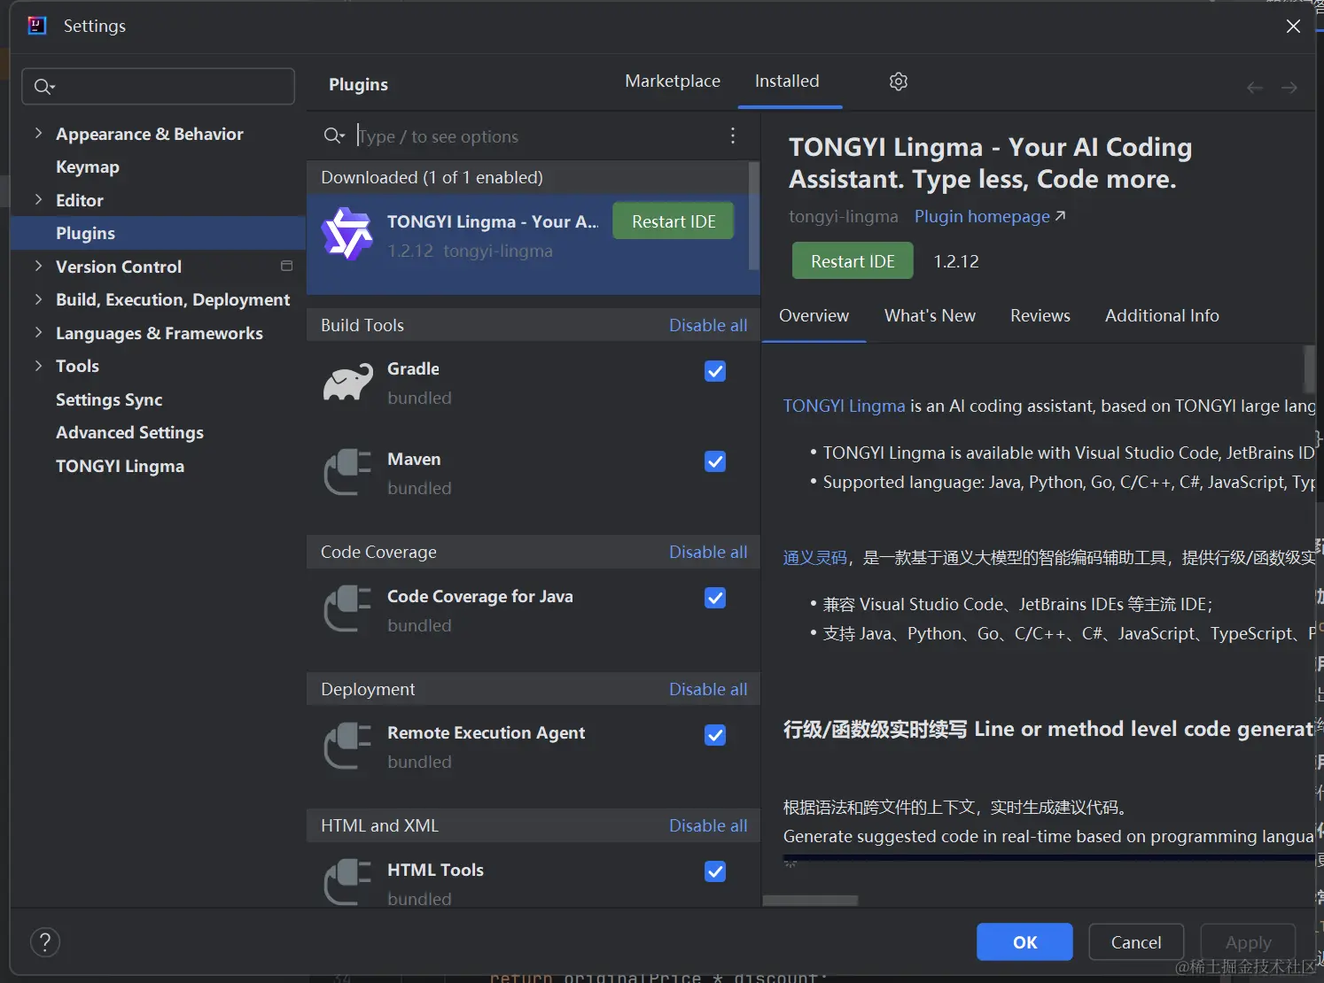Viewport: 1324px width, 983px height.
Task: Click the description horizontal scrollbar
Action: pyautogui.click(x=810, y=901)
